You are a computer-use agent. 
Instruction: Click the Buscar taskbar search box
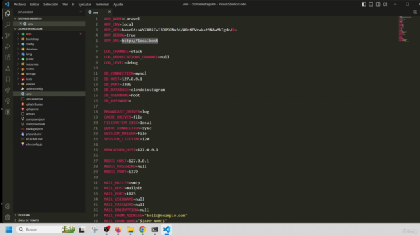[x=46, y=229]
